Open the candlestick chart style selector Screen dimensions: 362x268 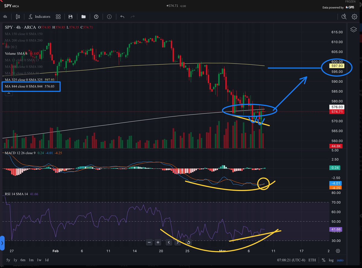18,17
